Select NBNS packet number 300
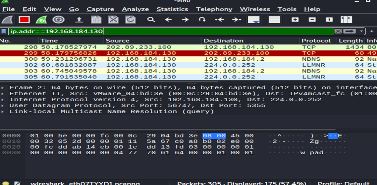The width and height of the screenshot is (377, 185). point(188,59)
